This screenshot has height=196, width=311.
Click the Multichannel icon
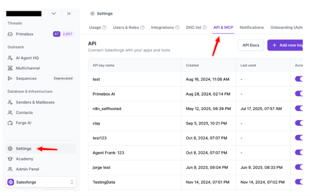point(10,68)
